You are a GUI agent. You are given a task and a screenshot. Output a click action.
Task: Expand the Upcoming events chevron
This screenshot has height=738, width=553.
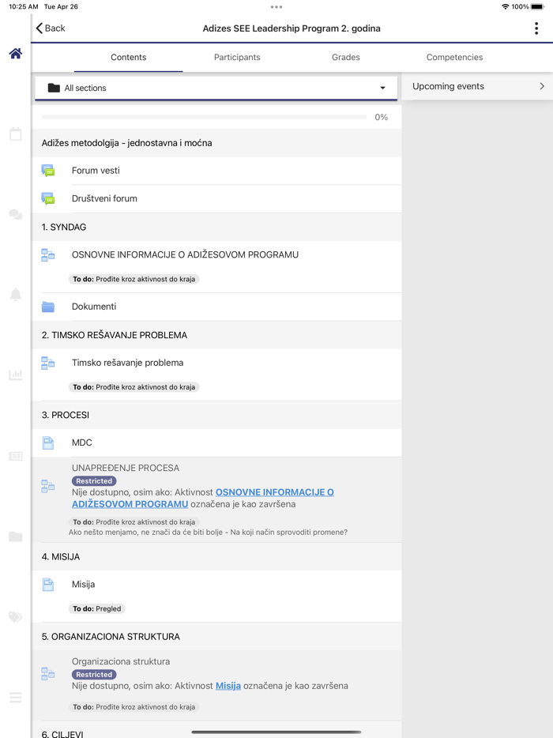point(542,86)
